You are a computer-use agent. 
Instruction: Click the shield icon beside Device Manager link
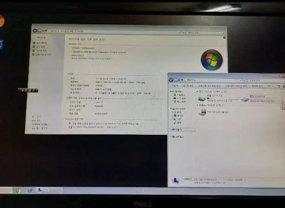click(33, 43)
